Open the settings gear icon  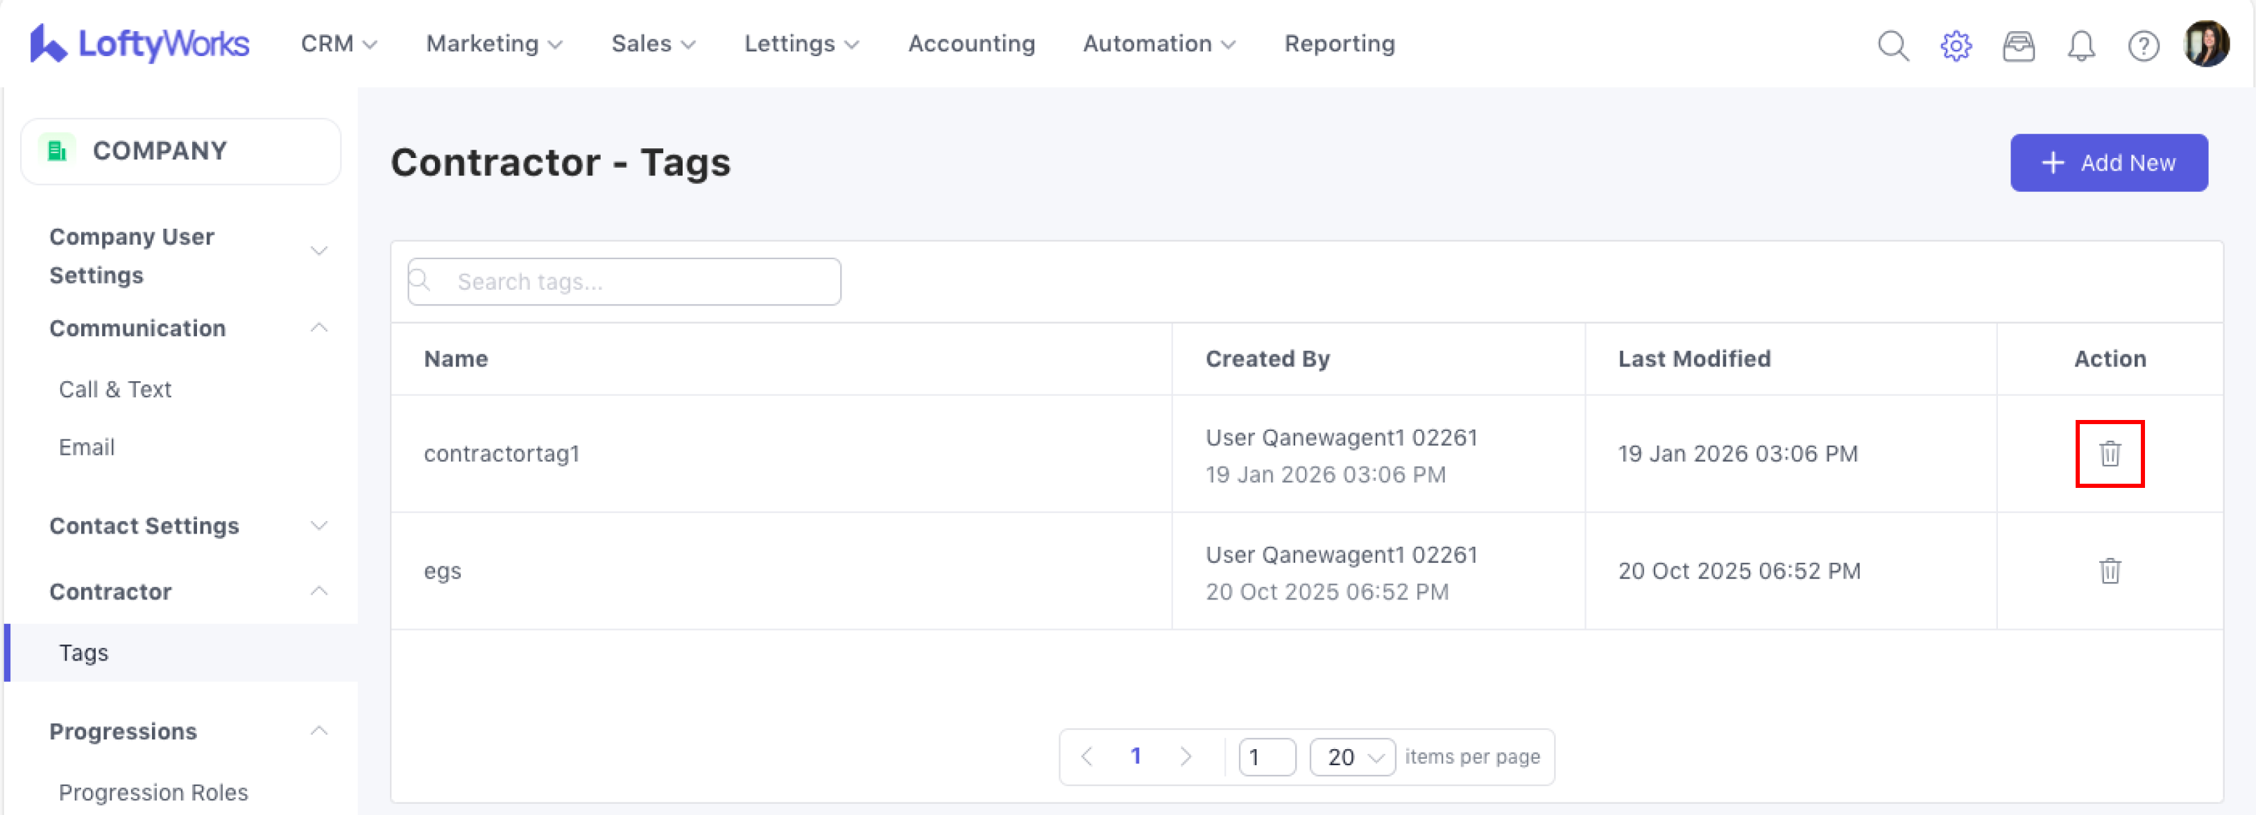pyautogui.click(x=1956, y=46)
